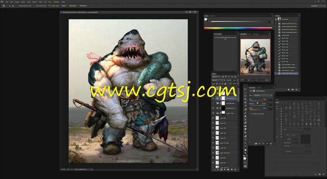Select the Hand tool
The width and height of the screenshot is (327, 179).
click(x=246, y=150)
